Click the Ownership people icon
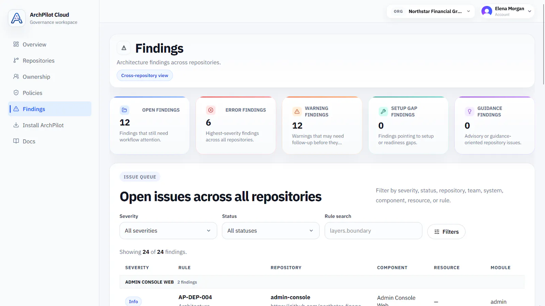 pos(16,76)
